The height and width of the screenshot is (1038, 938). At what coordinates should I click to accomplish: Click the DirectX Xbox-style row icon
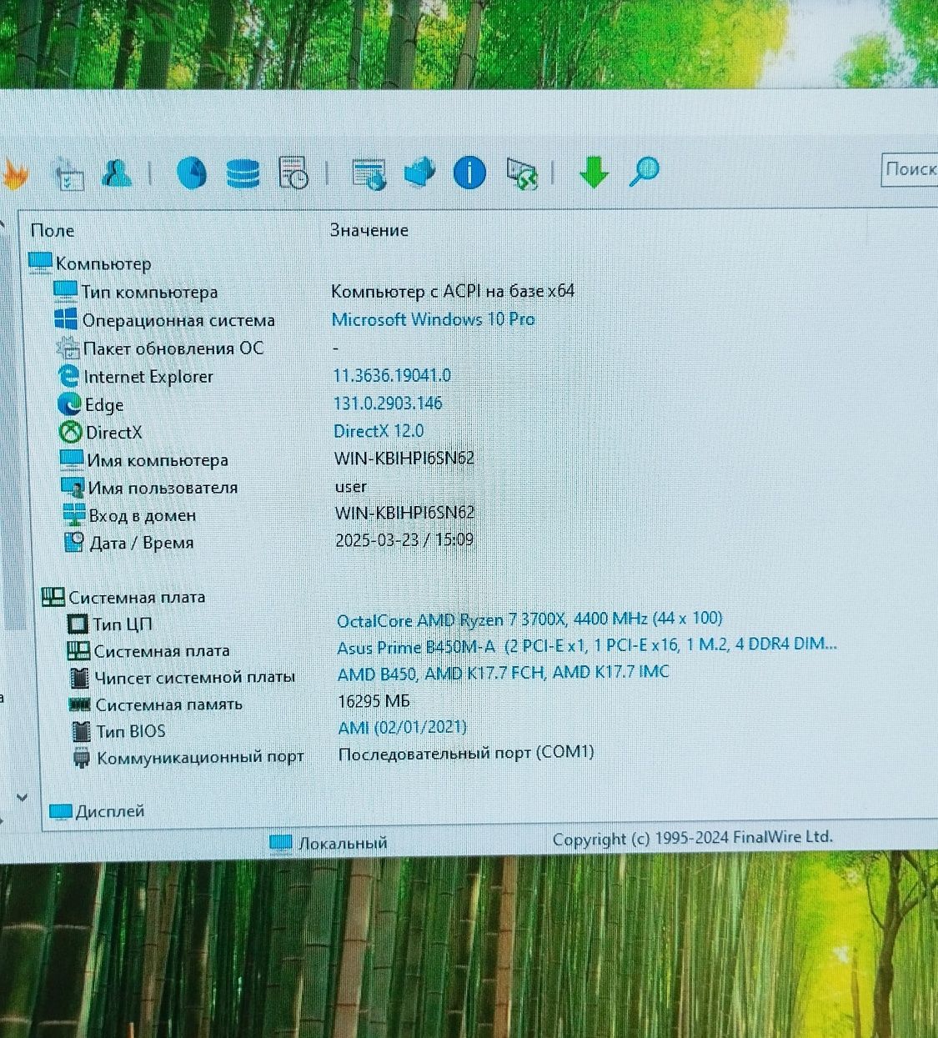click(x=71, y=432)
